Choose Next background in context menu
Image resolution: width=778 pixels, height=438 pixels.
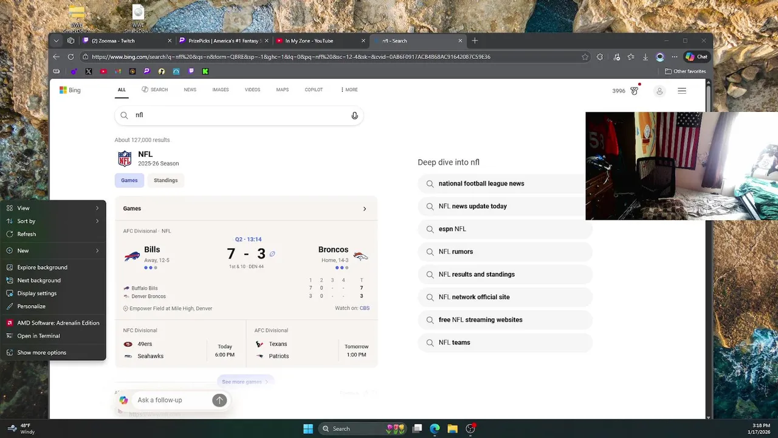53,280
